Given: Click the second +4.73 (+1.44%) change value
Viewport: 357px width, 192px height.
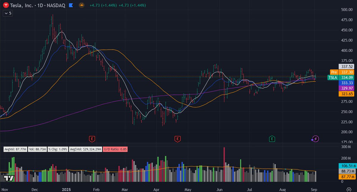Looking at the screenshot, I should pos(132,5).
